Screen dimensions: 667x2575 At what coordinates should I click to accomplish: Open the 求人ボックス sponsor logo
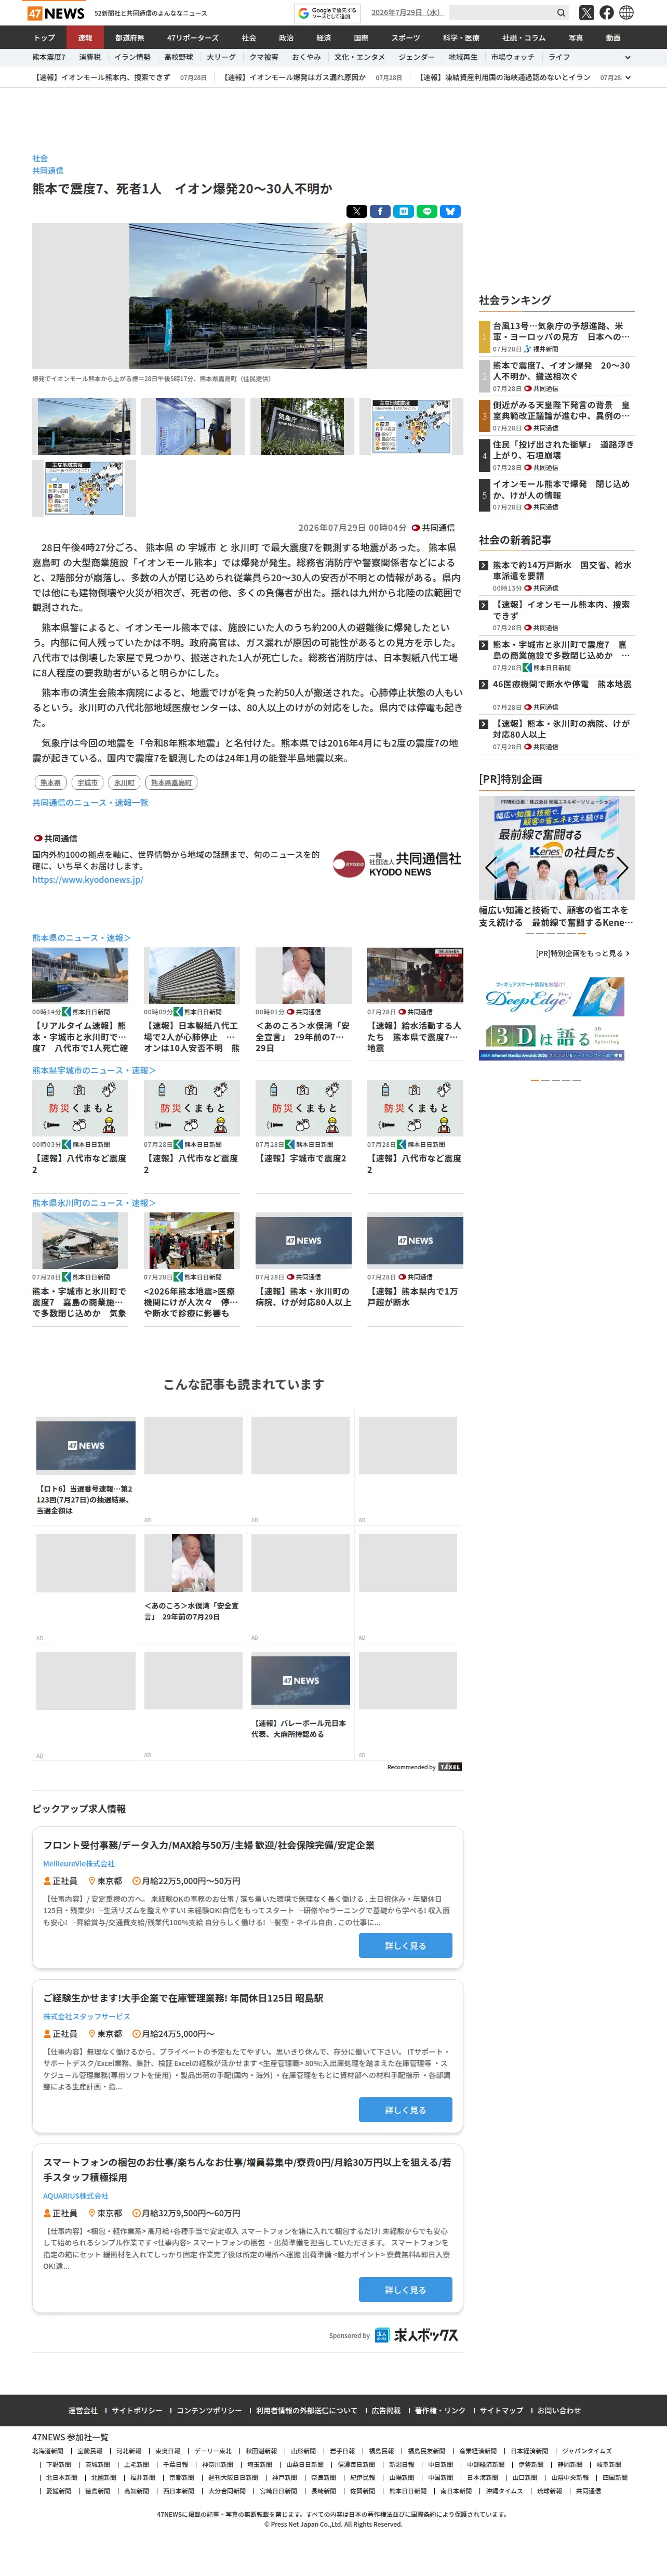417,2335
